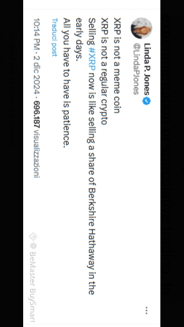Screen dimensions: 184x327
Task: Click the line XRP is not a meme coin
Action: click(117, 65)
